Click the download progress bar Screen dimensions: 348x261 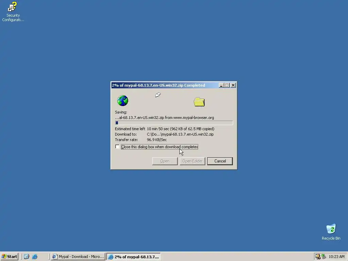click(x=174, y=123)
